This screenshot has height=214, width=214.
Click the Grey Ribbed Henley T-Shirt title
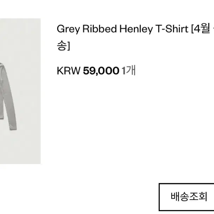coord(135,37)
